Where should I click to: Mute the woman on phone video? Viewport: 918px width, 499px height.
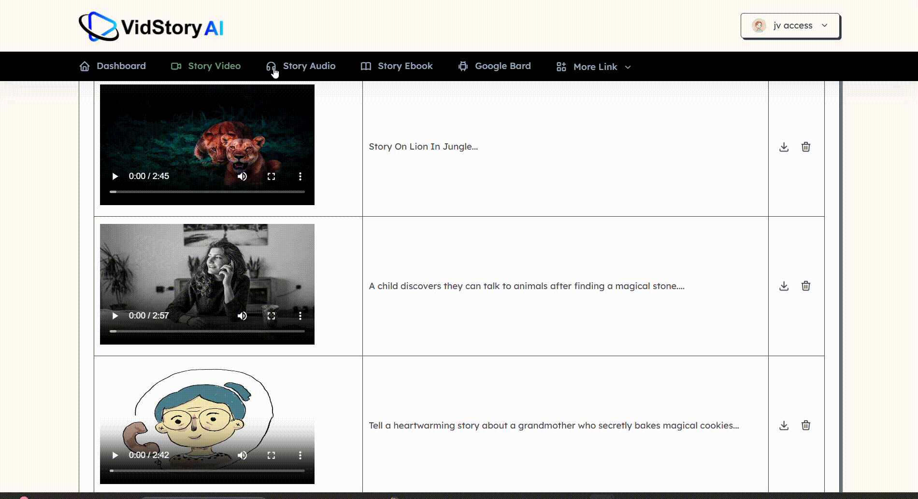tap(242, 316)
